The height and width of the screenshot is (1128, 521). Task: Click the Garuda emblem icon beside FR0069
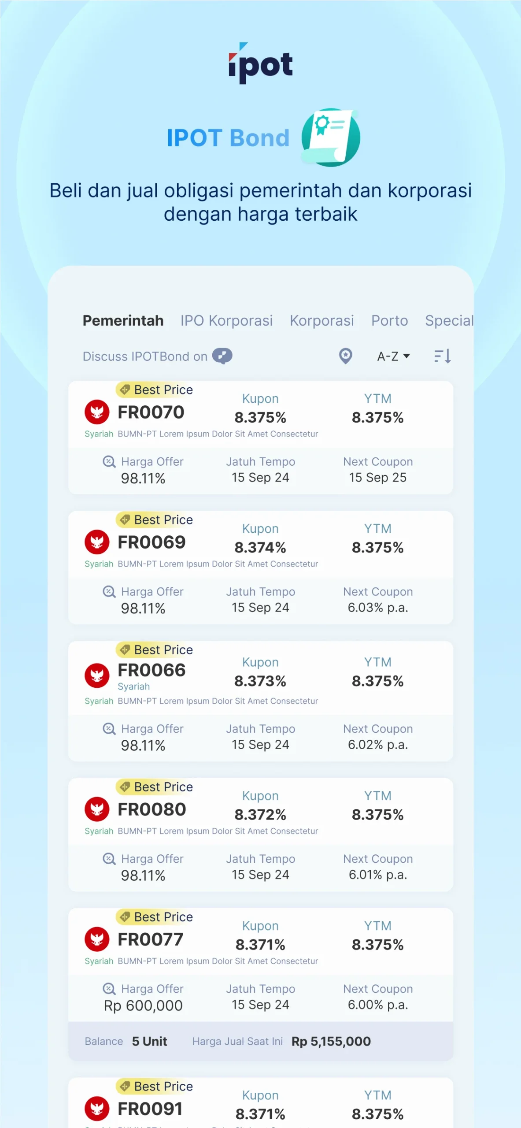pos(97,542)
